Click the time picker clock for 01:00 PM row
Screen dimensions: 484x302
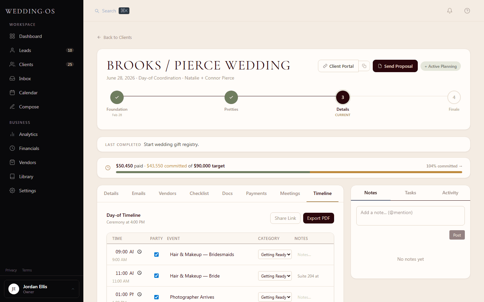[139, 294]
